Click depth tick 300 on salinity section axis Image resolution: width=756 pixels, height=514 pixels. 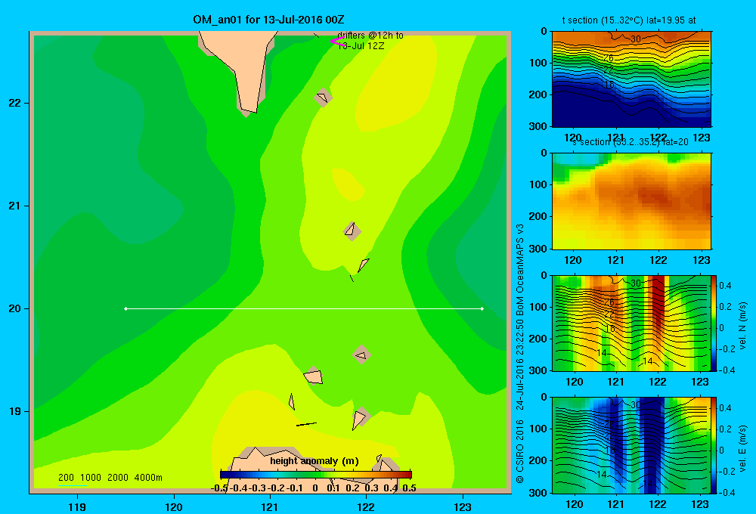click(x=538, y=249)
